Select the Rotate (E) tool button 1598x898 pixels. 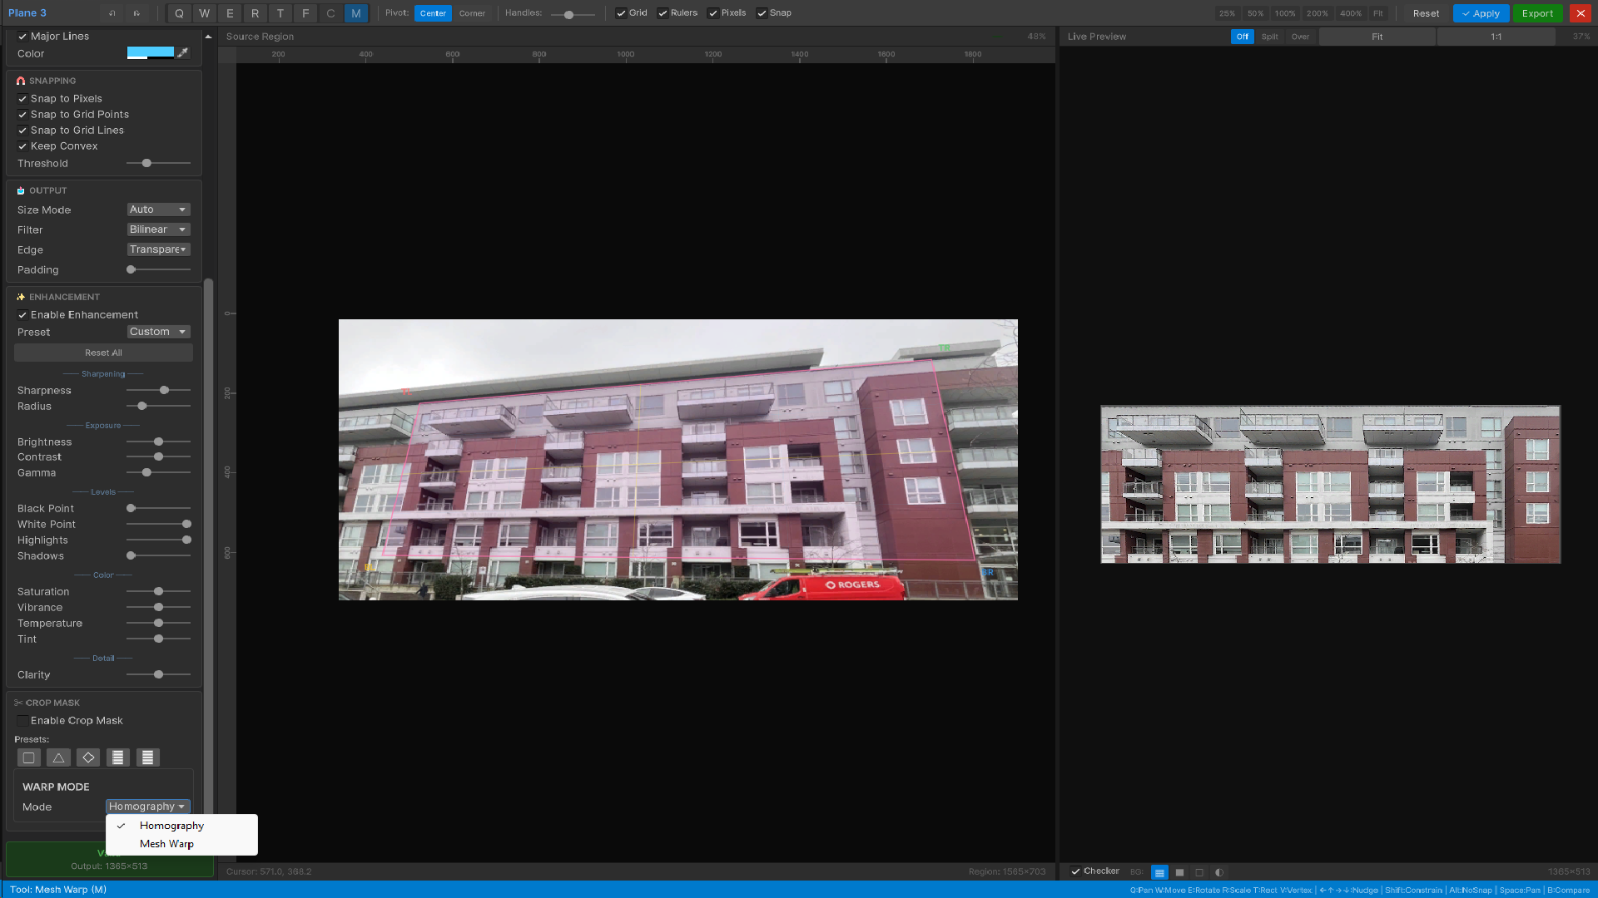[230, 13]
